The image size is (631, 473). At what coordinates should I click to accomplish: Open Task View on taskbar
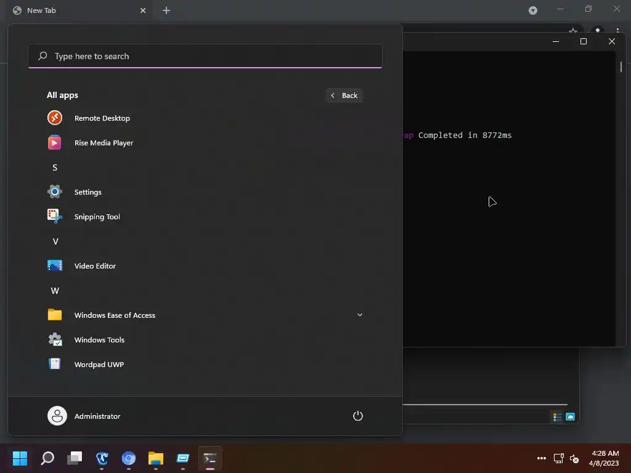coord(75,458)
